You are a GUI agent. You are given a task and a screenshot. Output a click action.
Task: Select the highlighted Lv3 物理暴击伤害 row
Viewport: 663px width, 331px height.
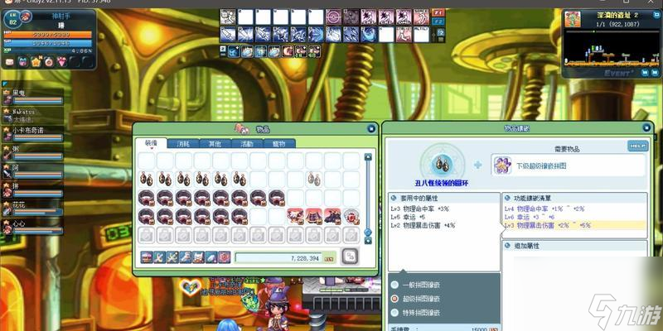point(574,225)
